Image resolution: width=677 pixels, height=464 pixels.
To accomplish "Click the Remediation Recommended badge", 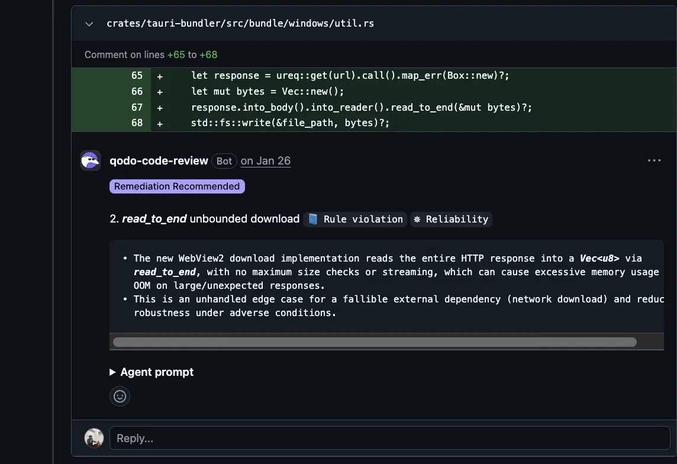I will [x=177, y=186].
